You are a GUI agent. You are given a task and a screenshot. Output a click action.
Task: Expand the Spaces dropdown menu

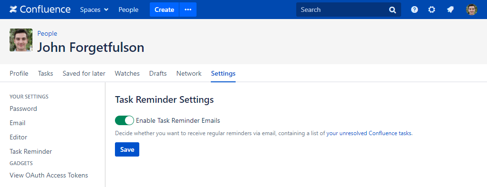[x=94, y=10]
